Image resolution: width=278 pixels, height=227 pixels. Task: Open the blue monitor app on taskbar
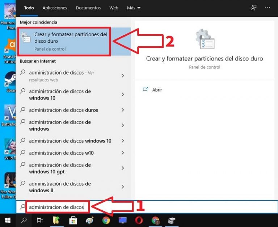(122, 220)
